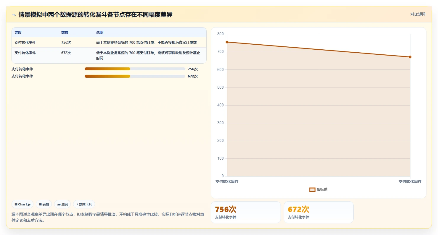This screenshot has height=235, width=438.
Task: Click the card title about 转化漏斗 differences
Action: (x=95, y=14)
